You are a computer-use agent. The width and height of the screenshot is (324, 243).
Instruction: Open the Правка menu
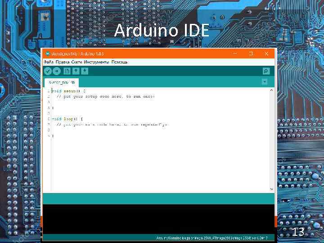pos(63,62)
